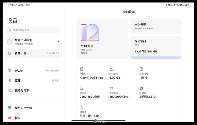The height and width of the screenshot is (125, 197).
Task: Click the Xiaomi Pad 5 Pro name under 平板名称
Action: pos(144,29)
